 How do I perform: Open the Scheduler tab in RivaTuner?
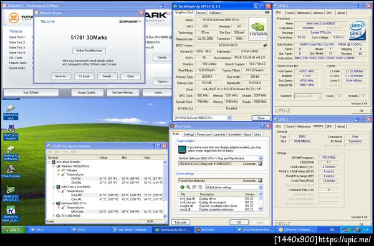click(x=234, y=135)
